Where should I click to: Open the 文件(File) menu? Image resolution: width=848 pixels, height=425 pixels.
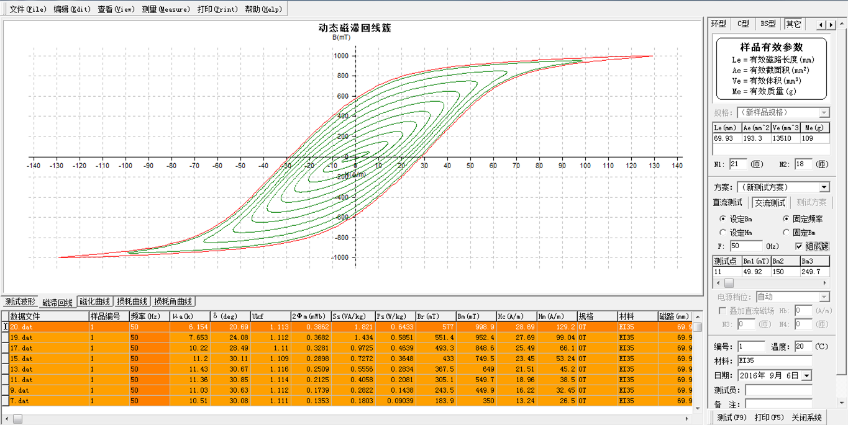point(27,9)
